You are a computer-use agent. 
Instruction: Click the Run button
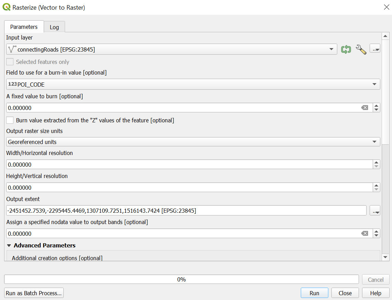(x=314, y=293)
